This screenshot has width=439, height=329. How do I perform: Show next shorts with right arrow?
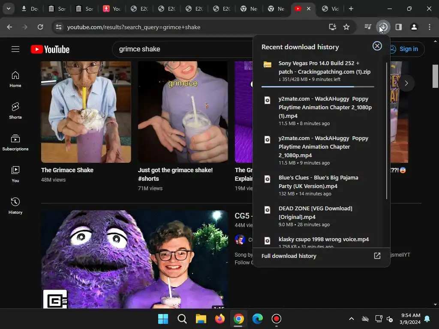point(406,83)
